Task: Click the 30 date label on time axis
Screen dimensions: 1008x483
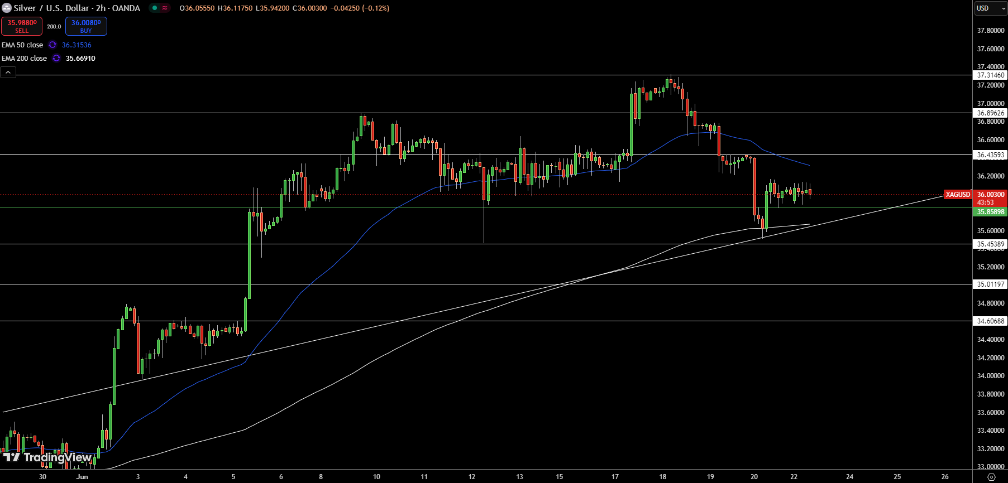Action: click(42, 476)
